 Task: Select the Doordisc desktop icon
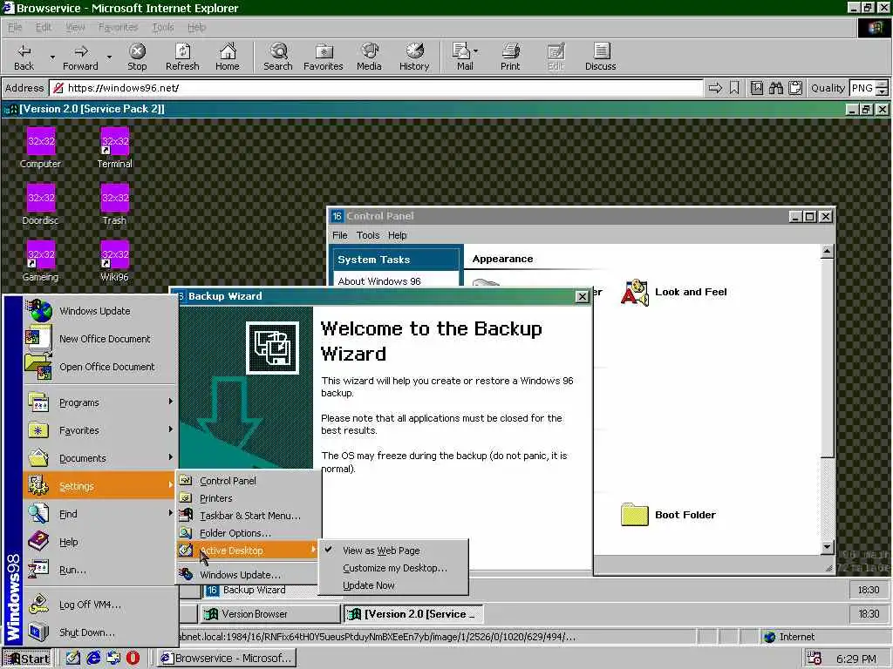tap(40, 205)
